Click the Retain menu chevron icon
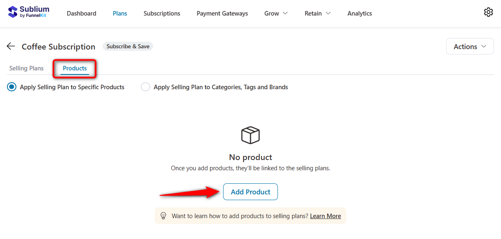The height and width of the screenshot is (239, 501). pos(328,13)
